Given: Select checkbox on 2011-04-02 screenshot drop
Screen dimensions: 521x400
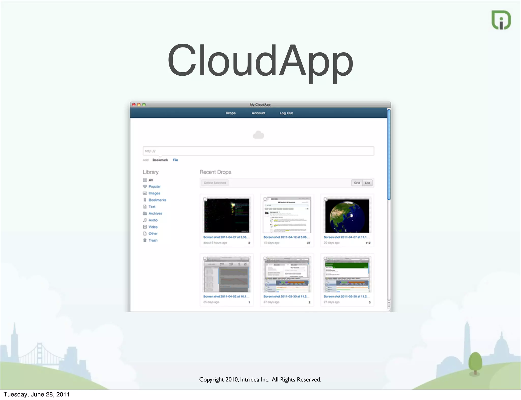Looking at the screenshot, I should click(x=205, y=258).
